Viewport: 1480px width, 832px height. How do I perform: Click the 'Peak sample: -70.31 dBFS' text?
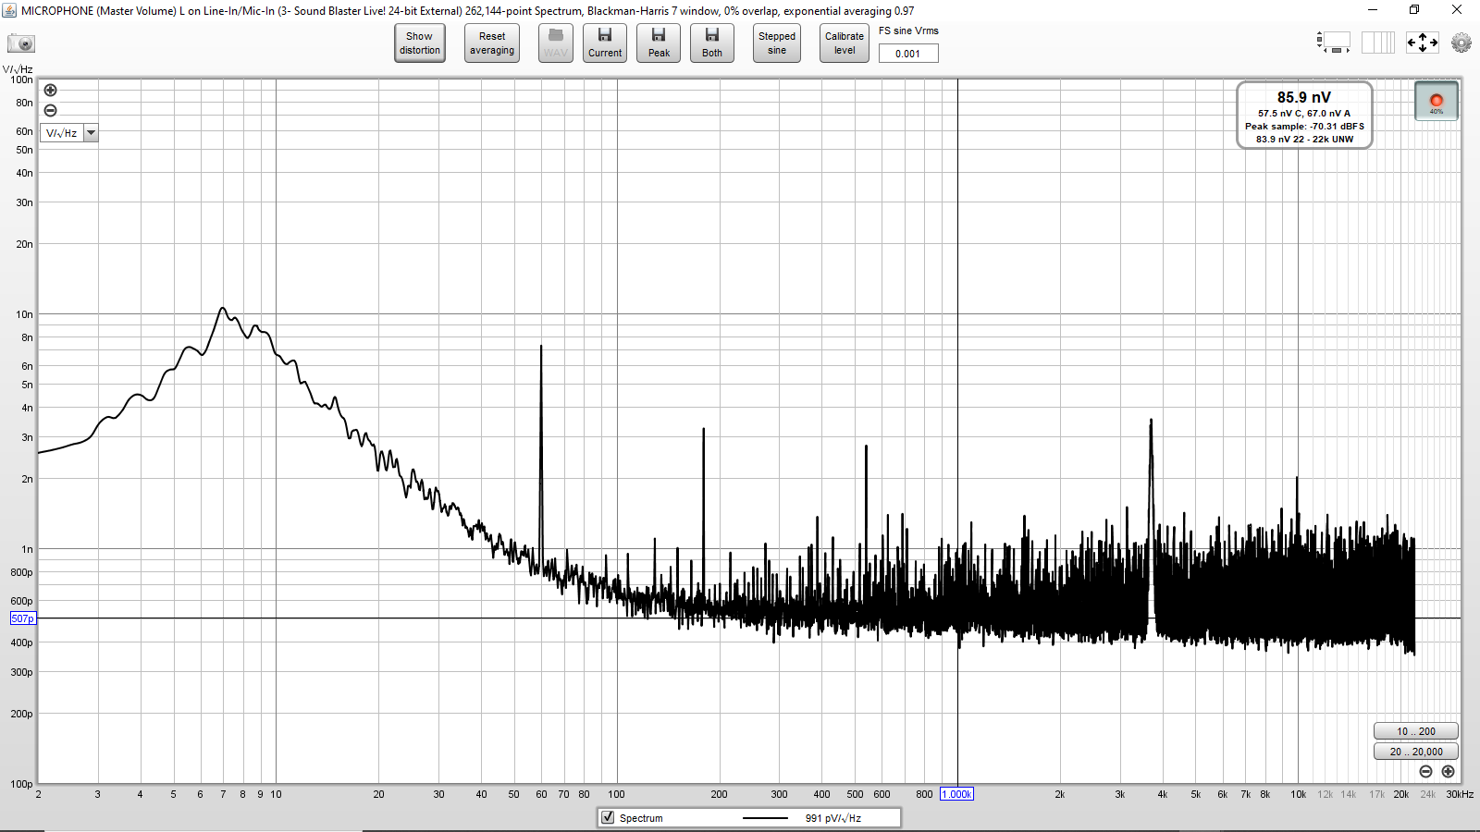tap(1304, 127)
